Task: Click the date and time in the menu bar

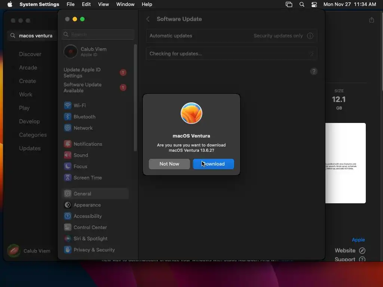Action: [350, 4]
